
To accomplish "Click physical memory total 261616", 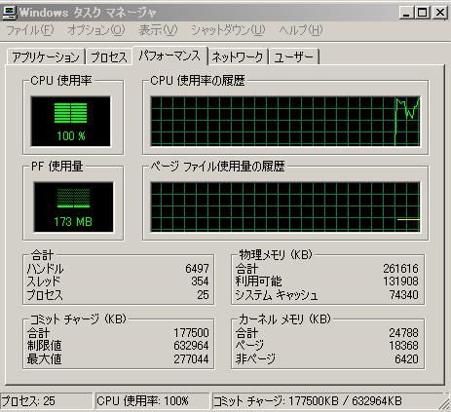I will [x=400, y=269].
